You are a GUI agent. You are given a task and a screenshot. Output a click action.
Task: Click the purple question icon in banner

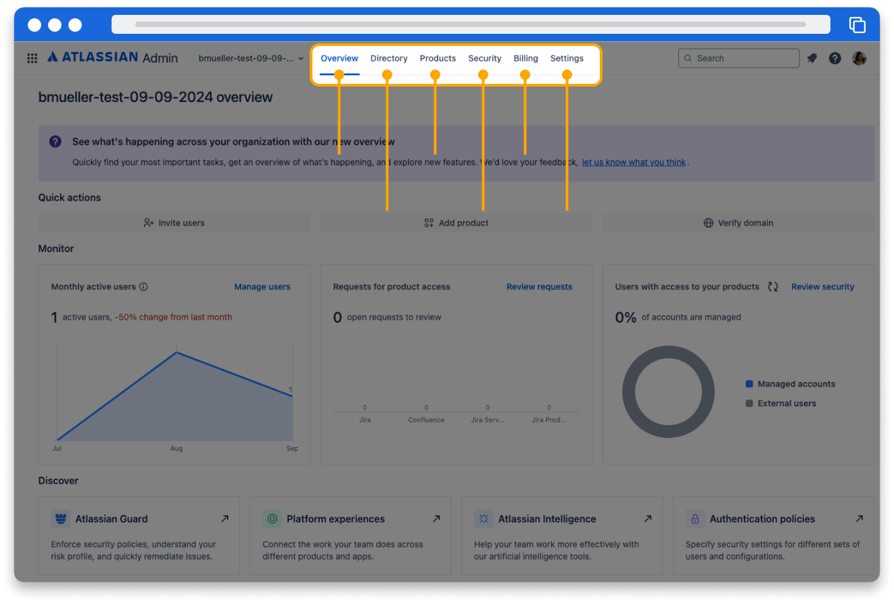55,142
